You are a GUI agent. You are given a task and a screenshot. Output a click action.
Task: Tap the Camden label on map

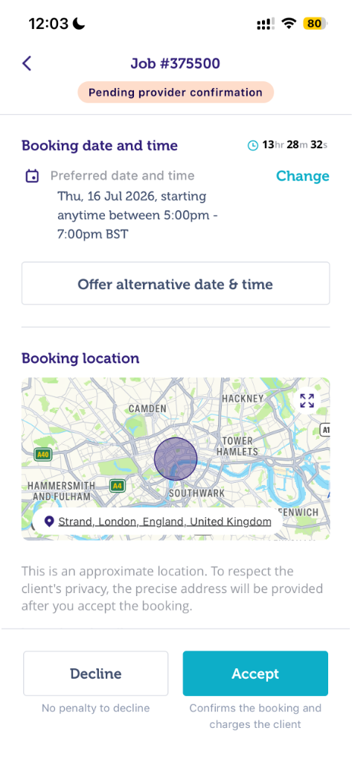click(x=147, y=409)
